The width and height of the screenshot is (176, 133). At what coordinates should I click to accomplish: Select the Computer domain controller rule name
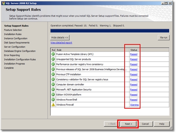coord(70,85)
